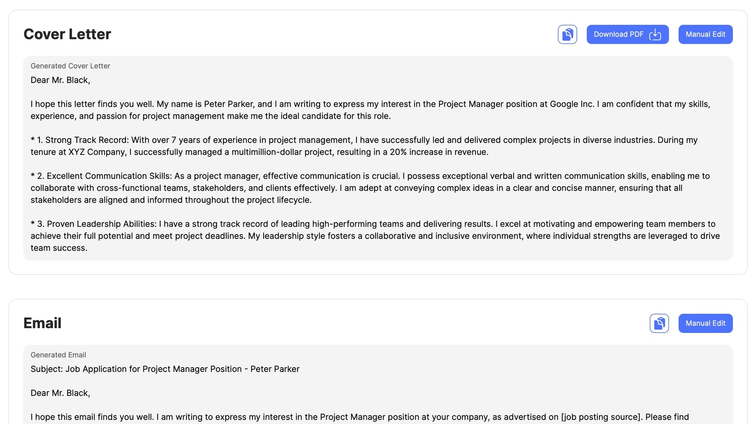Click the Strong Track Record paragraph
The height and width of the screenshot is (424, 756).
258,146
